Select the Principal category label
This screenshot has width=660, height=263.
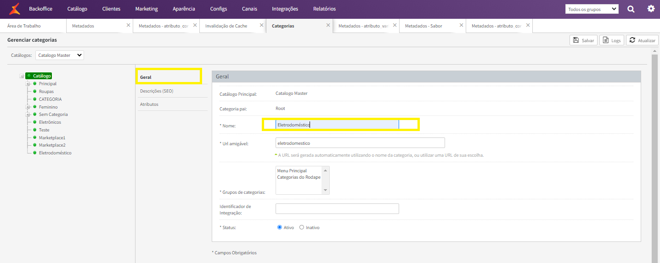coord(48,83)
